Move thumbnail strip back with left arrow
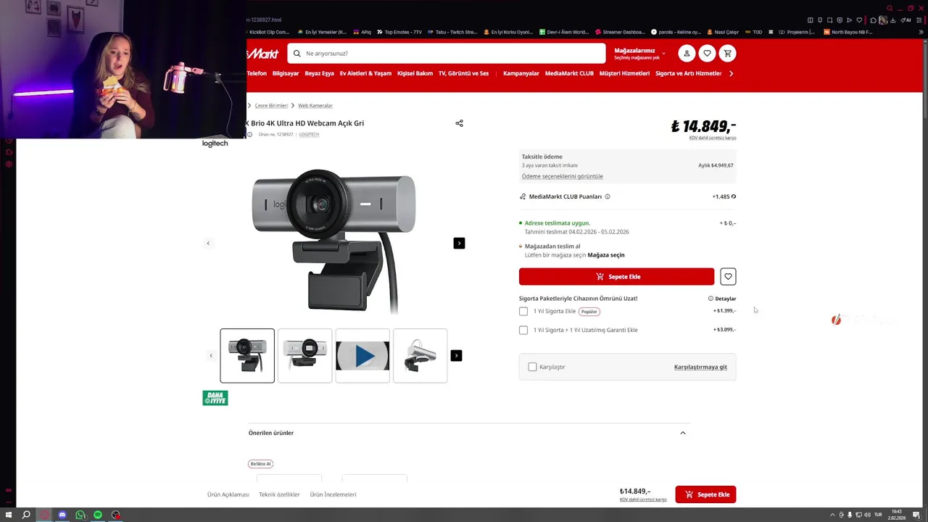The height and width of the screenshot is (522, 928). pyautogui.click(x=211, y=355)
